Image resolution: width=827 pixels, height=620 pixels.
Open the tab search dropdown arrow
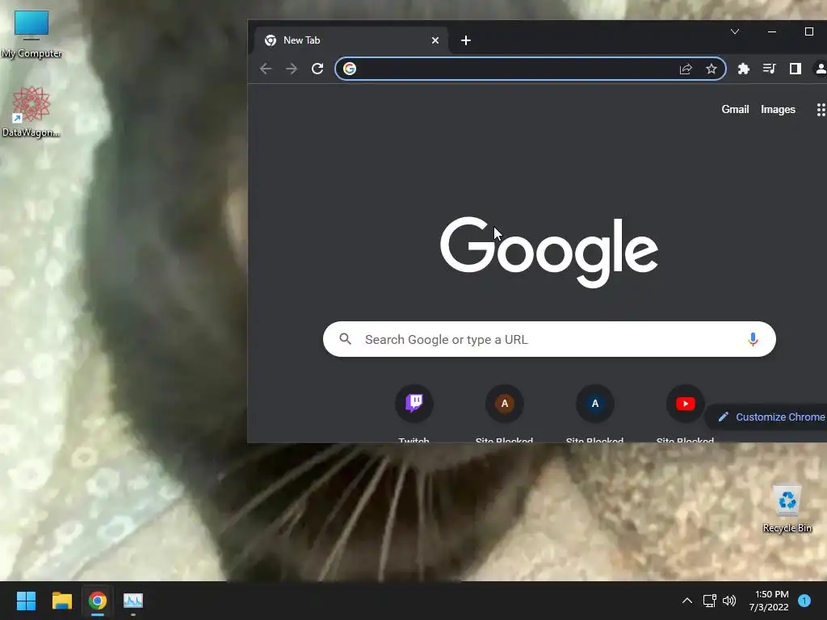pos(735,31)
